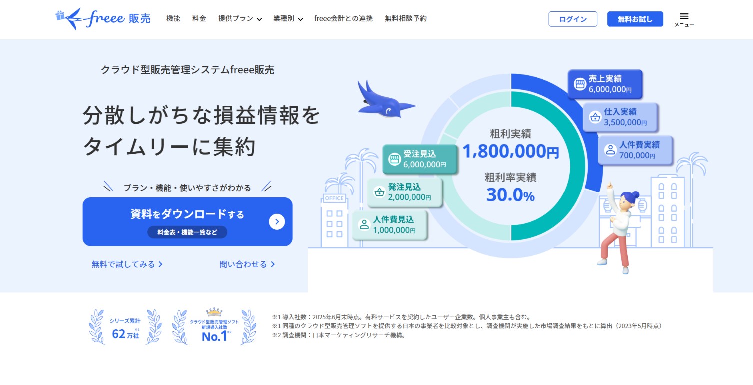Image resolution: width=753 pixels, height=385 pixels.
Task: Click the person icon on the 人件費実績 card
Action: point(610,150)
